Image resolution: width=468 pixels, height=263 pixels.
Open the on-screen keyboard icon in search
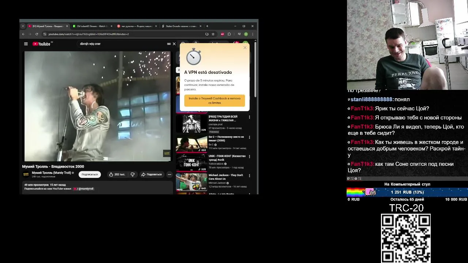click(x=169, y=44)
